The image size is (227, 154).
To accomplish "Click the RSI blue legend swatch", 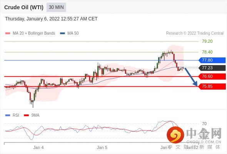I will pos(8,115).
